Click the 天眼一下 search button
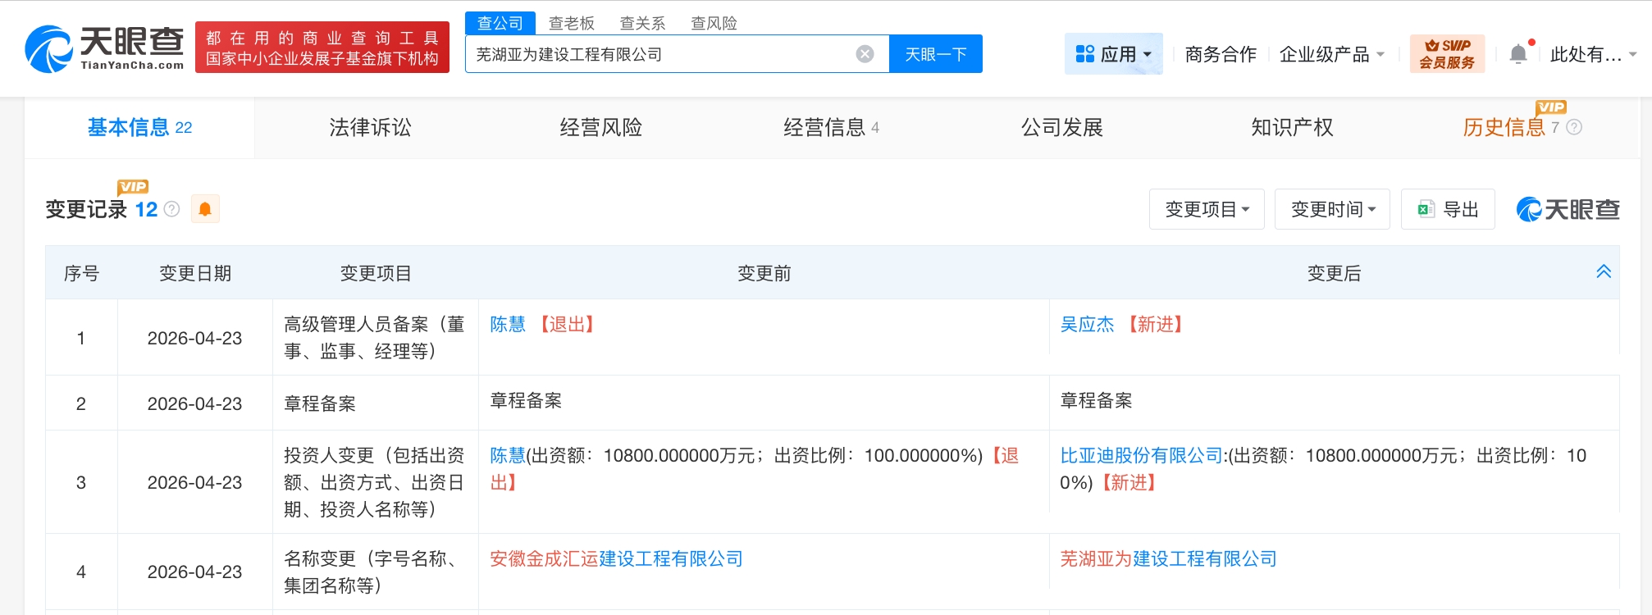The image size is (1652, 615). [935, 54]
